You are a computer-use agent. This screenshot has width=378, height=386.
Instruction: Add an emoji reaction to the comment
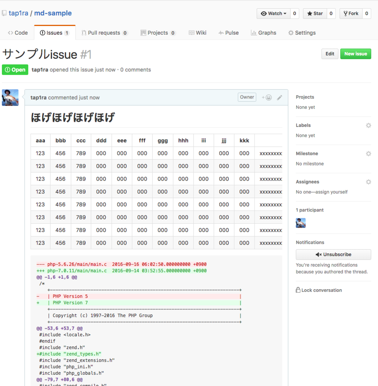267,98
